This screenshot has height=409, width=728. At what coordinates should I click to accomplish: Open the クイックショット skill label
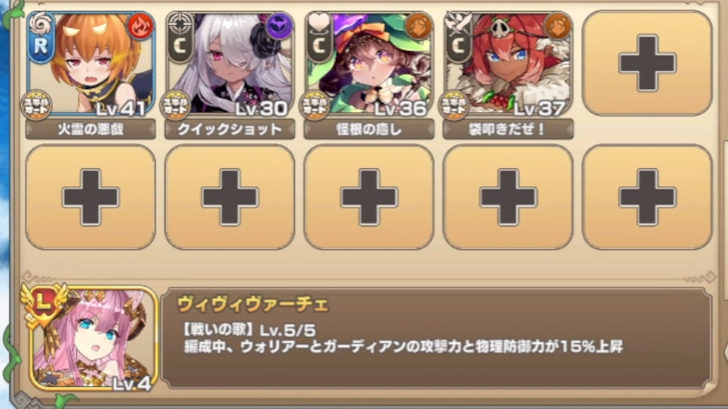(230, 129)
